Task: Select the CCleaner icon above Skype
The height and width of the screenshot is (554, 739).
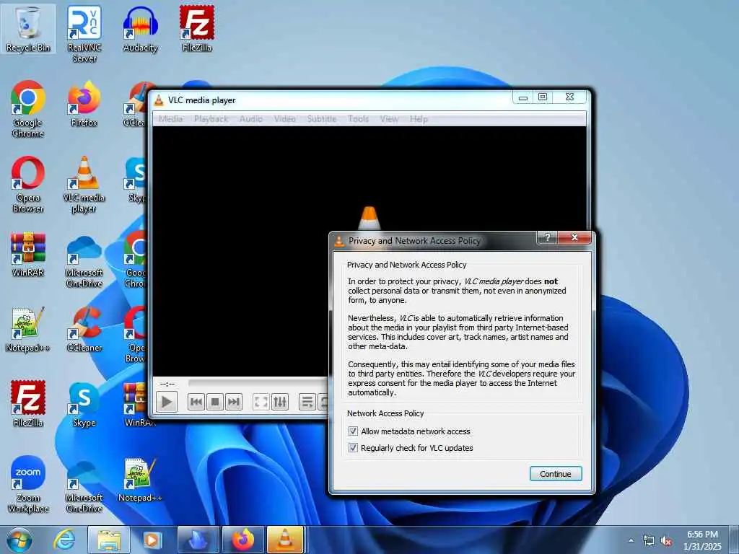Action: point(84,329)
